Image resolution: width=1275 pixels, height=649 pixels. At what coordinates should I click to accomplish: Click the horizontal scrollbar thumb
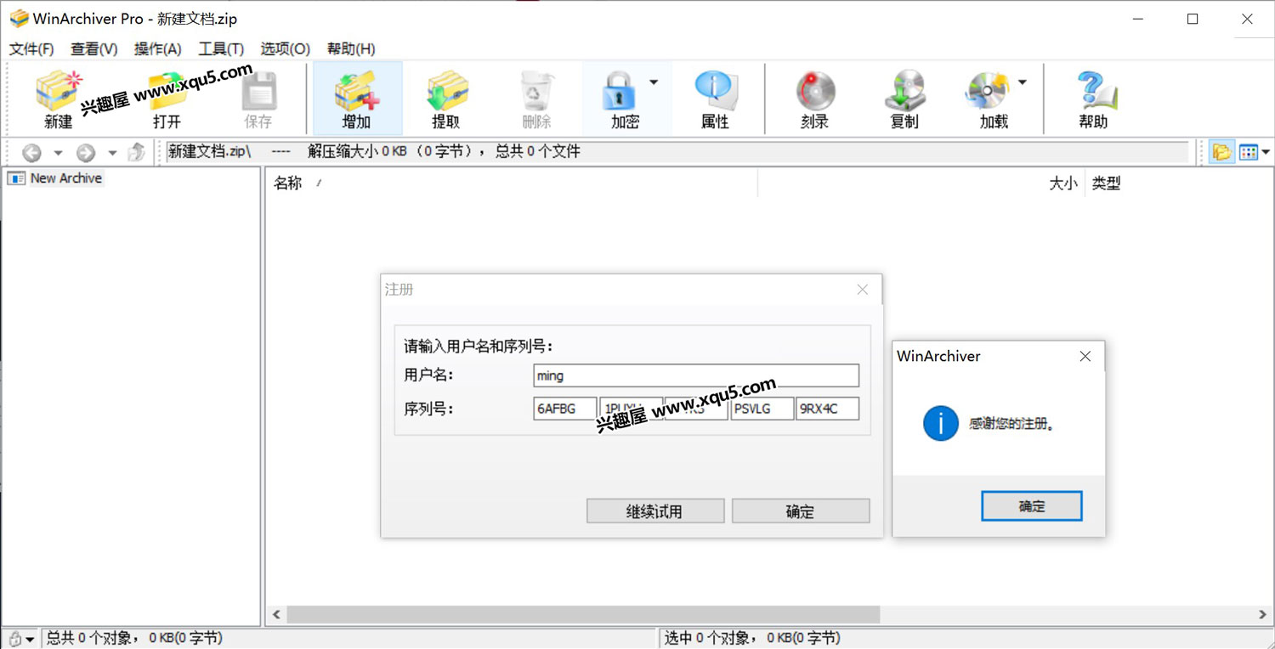coord(583,614)
